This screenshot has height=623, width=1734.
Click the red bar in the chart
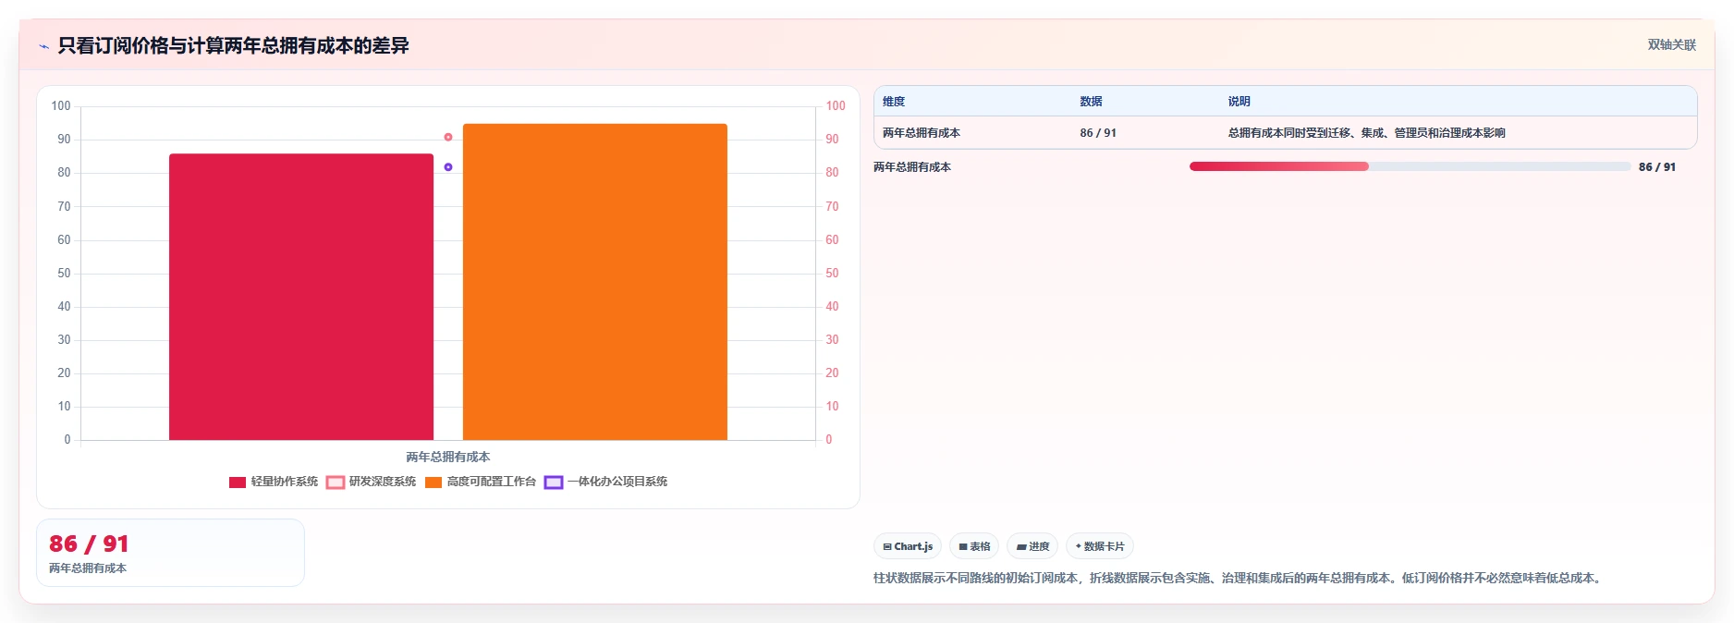pos(301,297)
